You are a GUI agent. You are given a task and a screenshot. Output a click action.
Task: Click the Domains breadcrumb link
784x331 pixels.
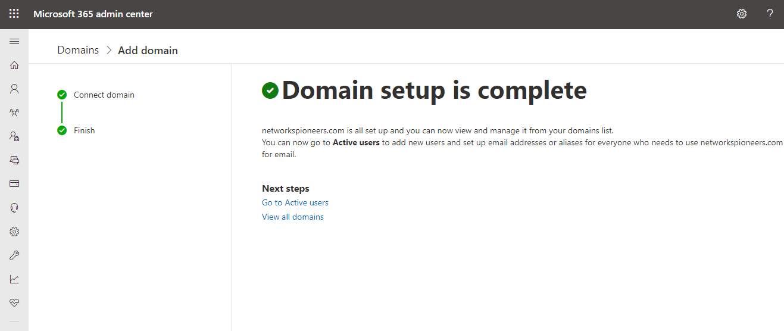coord(78,50)
